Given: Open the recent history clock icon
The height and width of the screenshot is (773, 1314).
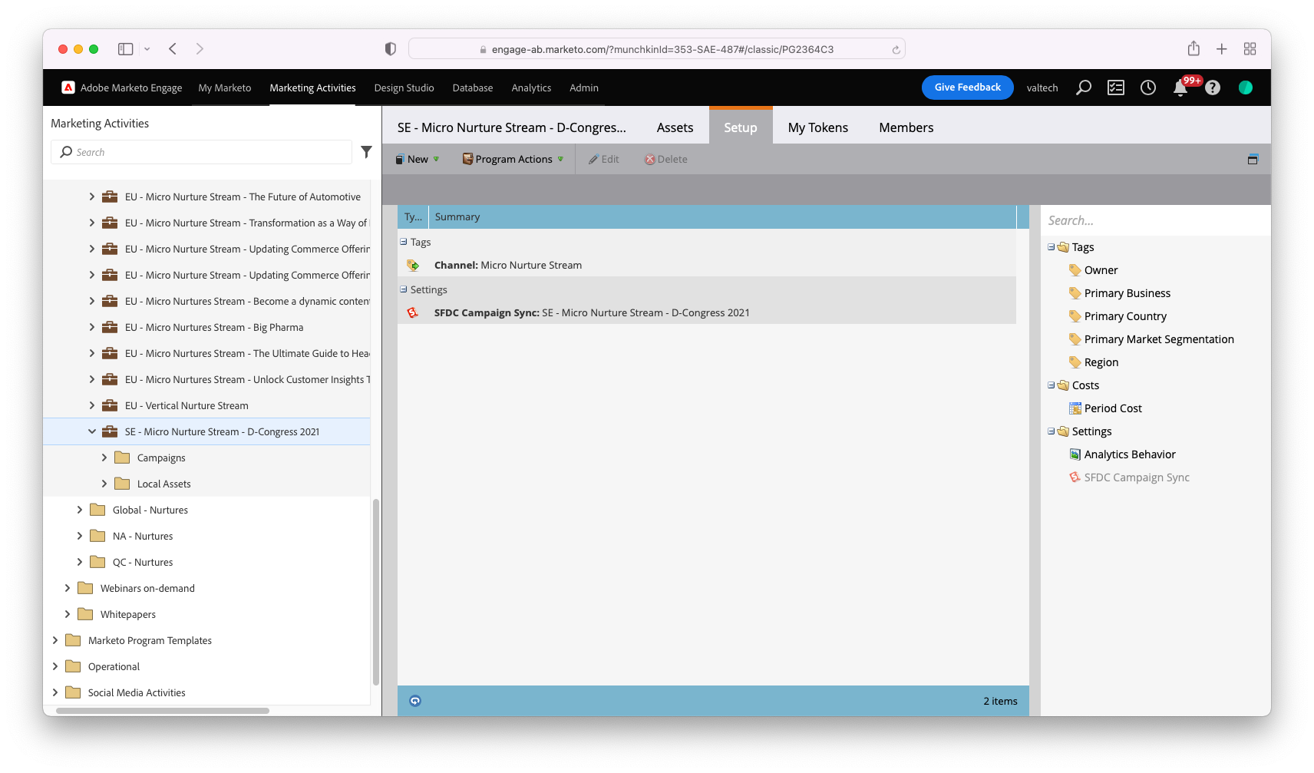Looking at the screenshot, I should click(1148, 88).
